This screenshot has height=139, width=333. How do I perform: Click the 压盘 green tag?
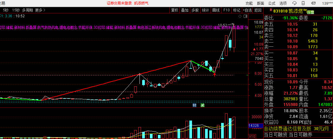tap(311, 12)
